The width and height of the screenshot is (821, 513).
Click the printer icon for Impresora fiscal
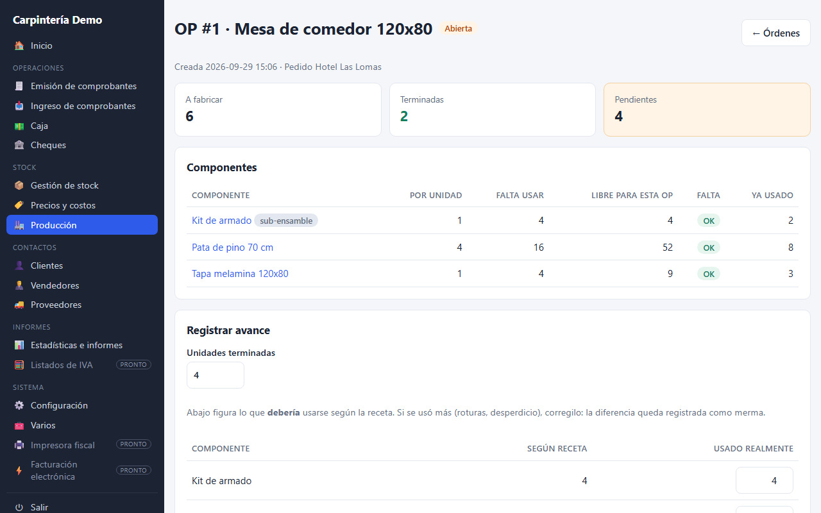19,445
